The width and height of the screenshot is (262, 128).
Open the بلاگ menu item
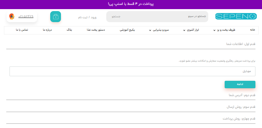tap(69, 30)
